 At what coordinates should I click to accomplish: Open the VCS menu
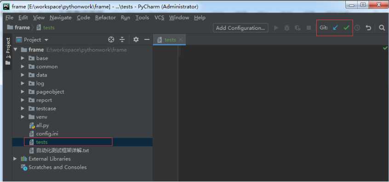pos(159,17)
